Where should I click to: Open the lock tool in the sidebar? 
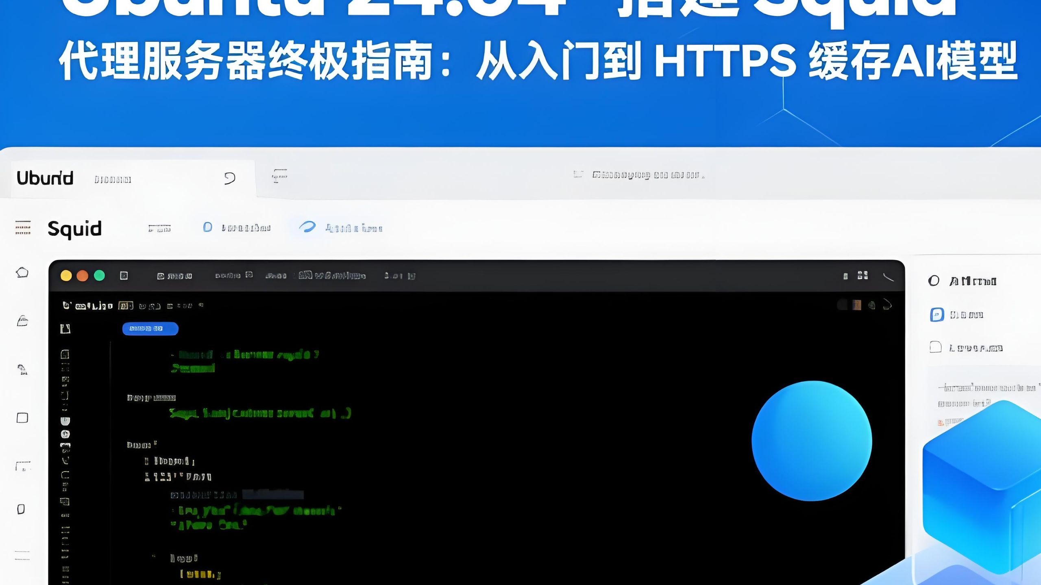click(x=22, y=320)
